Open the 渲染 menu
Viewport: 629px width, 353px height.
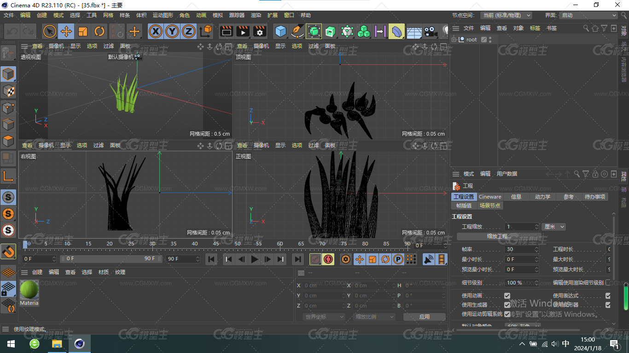256,15
